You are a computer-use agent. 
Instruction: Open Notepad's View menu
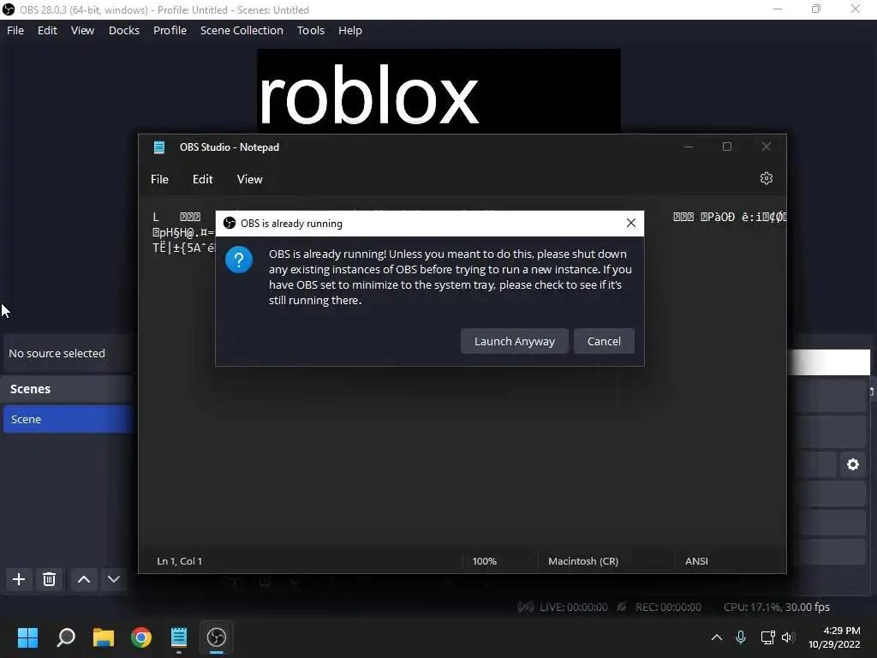point(249,179)
